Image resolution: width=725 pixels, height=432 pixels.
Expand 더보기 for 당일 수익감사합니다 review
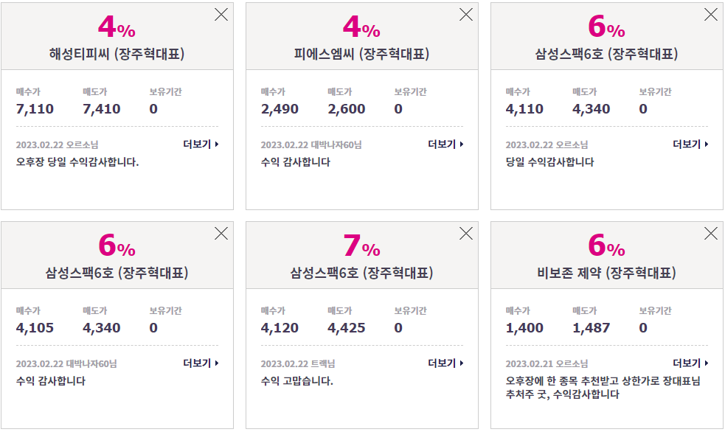(690, 144)
